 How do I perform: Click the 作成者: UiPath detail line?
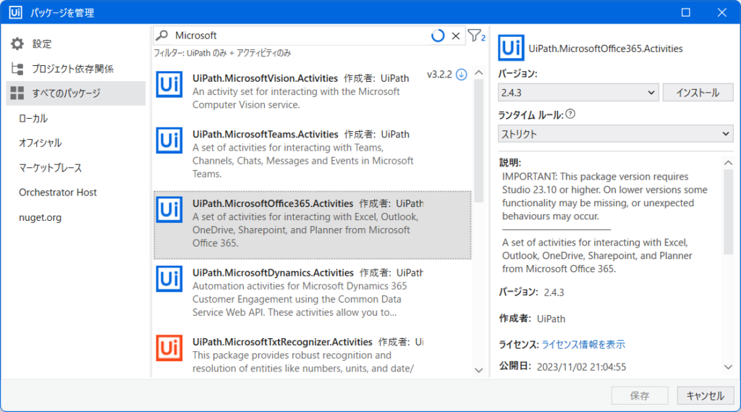coord(532,319)
